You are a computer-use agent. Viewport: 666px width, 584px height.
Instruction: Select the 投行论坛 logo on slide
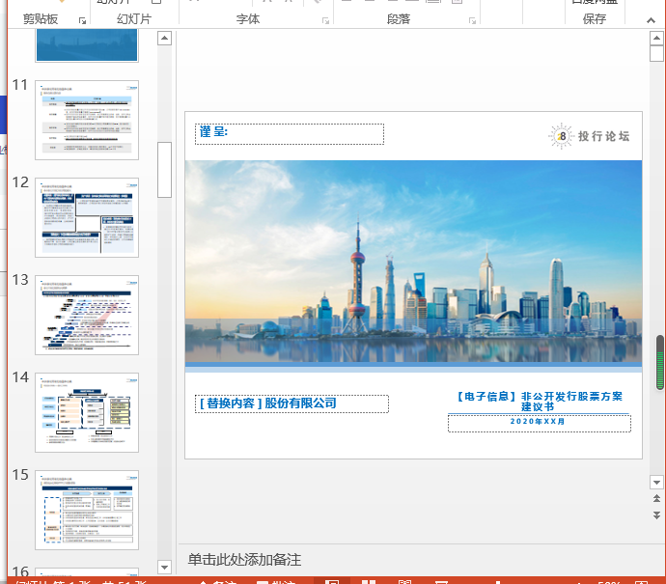(x=590, y=137)
